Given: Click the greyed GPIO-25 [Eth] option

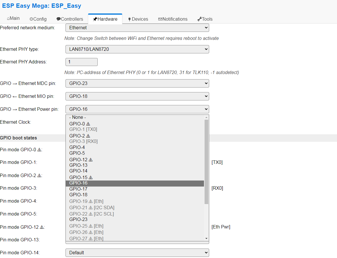Looking at the screenshot, I should click(135, 226).
